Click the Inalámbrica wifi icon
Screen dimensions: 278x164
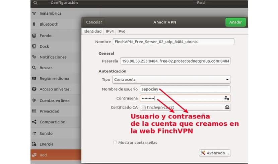pyautogui.click(x=34, y=13)
